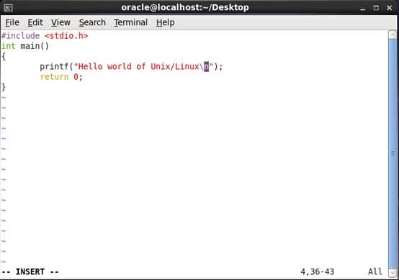
Task: Click the word 'Hello' in the string
Action: (x=90, y=67)
